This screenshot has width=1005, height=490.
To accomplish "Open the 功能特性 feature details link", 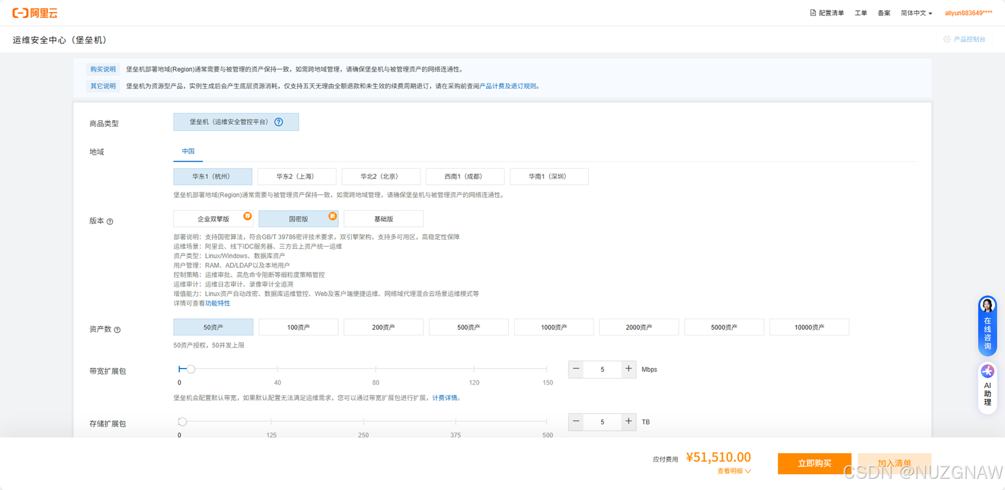I will [217, 303].
